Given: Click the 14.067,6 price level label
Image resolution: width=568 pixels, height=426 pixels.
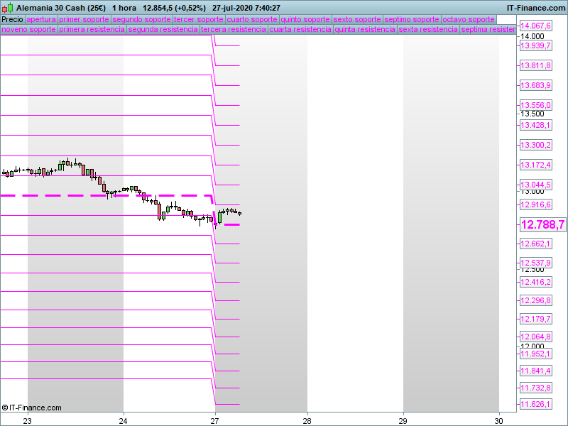Looking at the screenshot, I should 535,26.
